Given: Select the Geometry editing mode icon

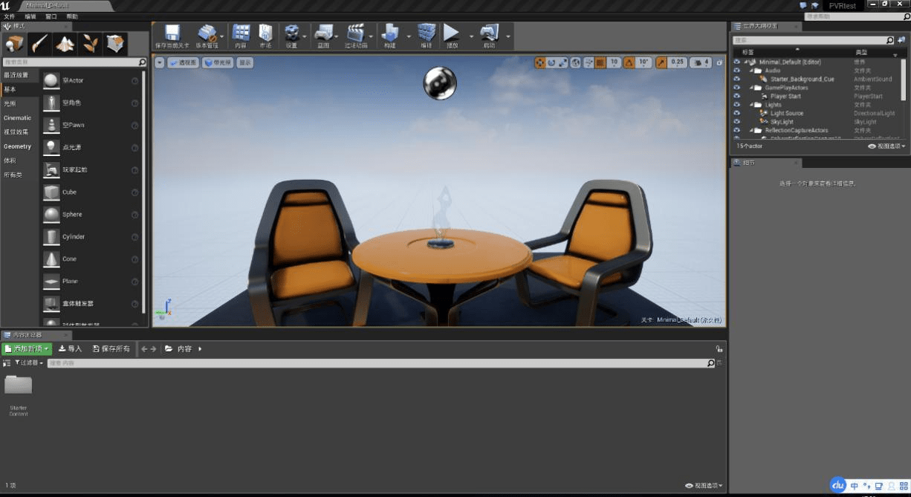Looking at the screenshot, I should coord(115,45).
